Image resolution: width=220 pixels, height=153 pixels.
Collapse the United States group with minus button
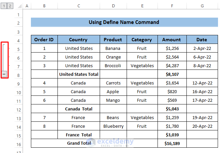point(4,74)
